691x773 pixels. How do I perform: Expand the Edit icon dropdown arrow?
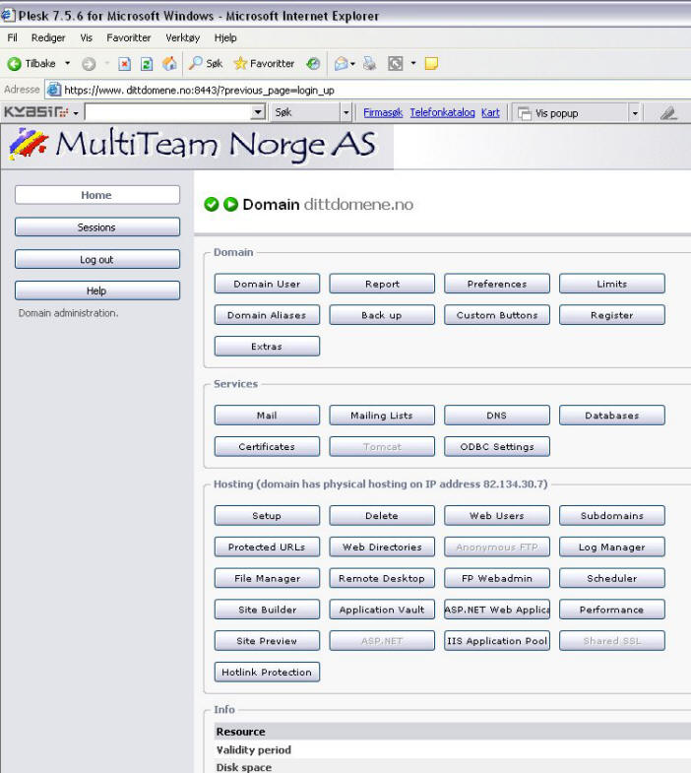[413, 64]
